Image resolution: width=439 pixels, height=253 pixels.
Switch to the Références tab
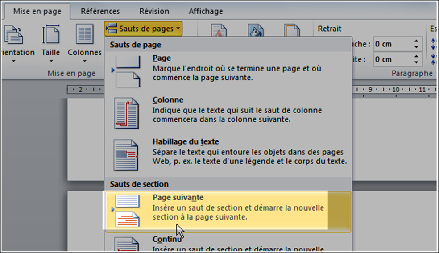100,12
